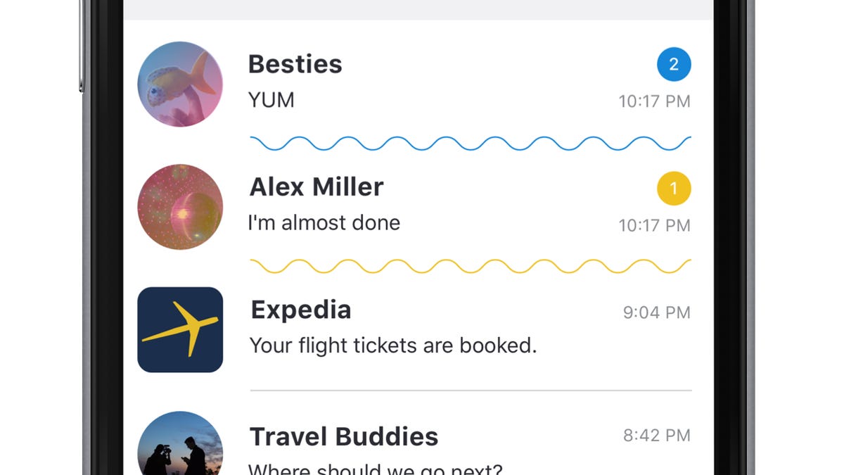Open the Alex Miller chat name

pos(316,187)
